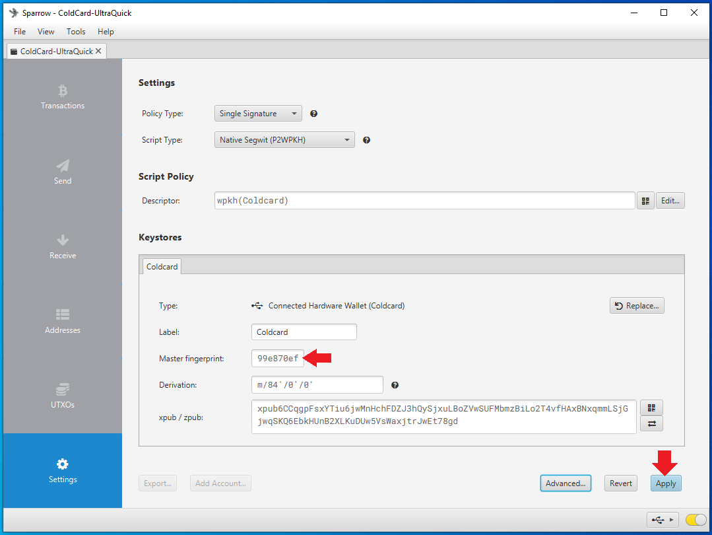The width and height of the screenshot is (712, 535).
Task: Click the Script Type help icon
Action: [366, 140]
